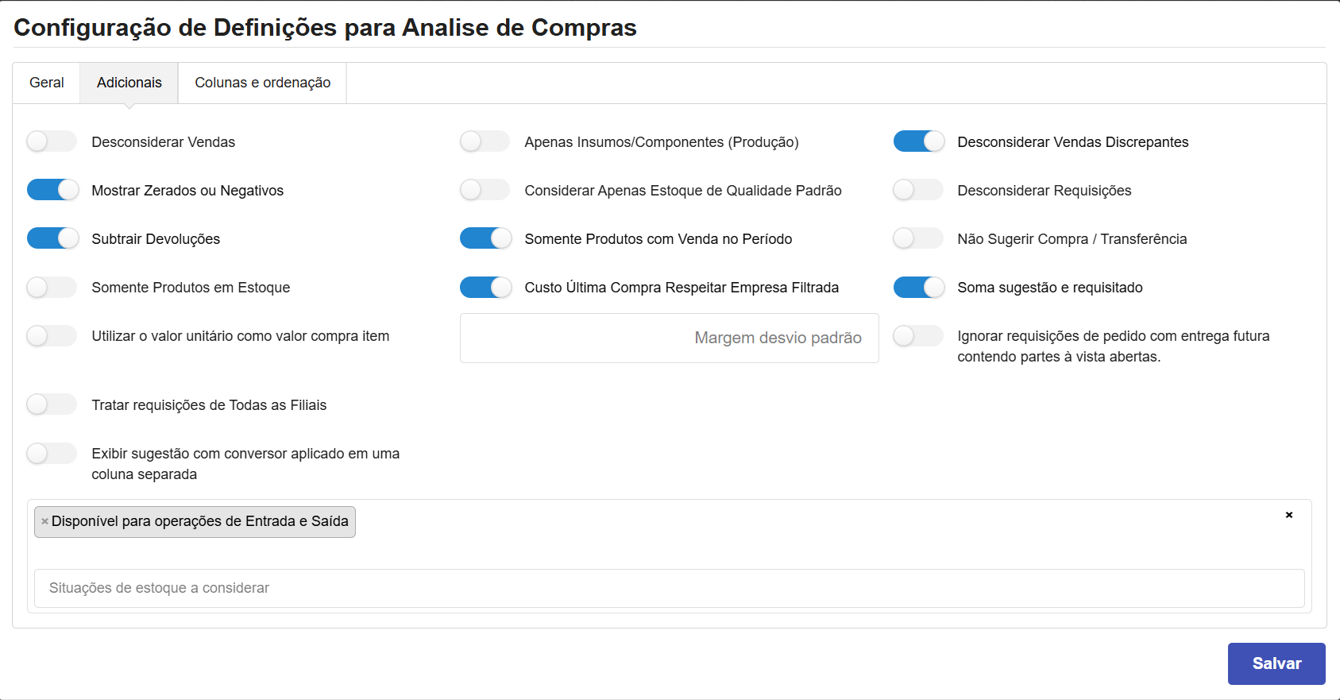This screenshot has height=700, width=1340.
Task: Switch to the Geral tab
Action: point(46,83)
